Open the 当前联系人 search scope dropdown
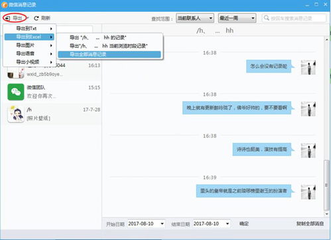This screenshot has height=240, width=331. (x=195, y=18)
